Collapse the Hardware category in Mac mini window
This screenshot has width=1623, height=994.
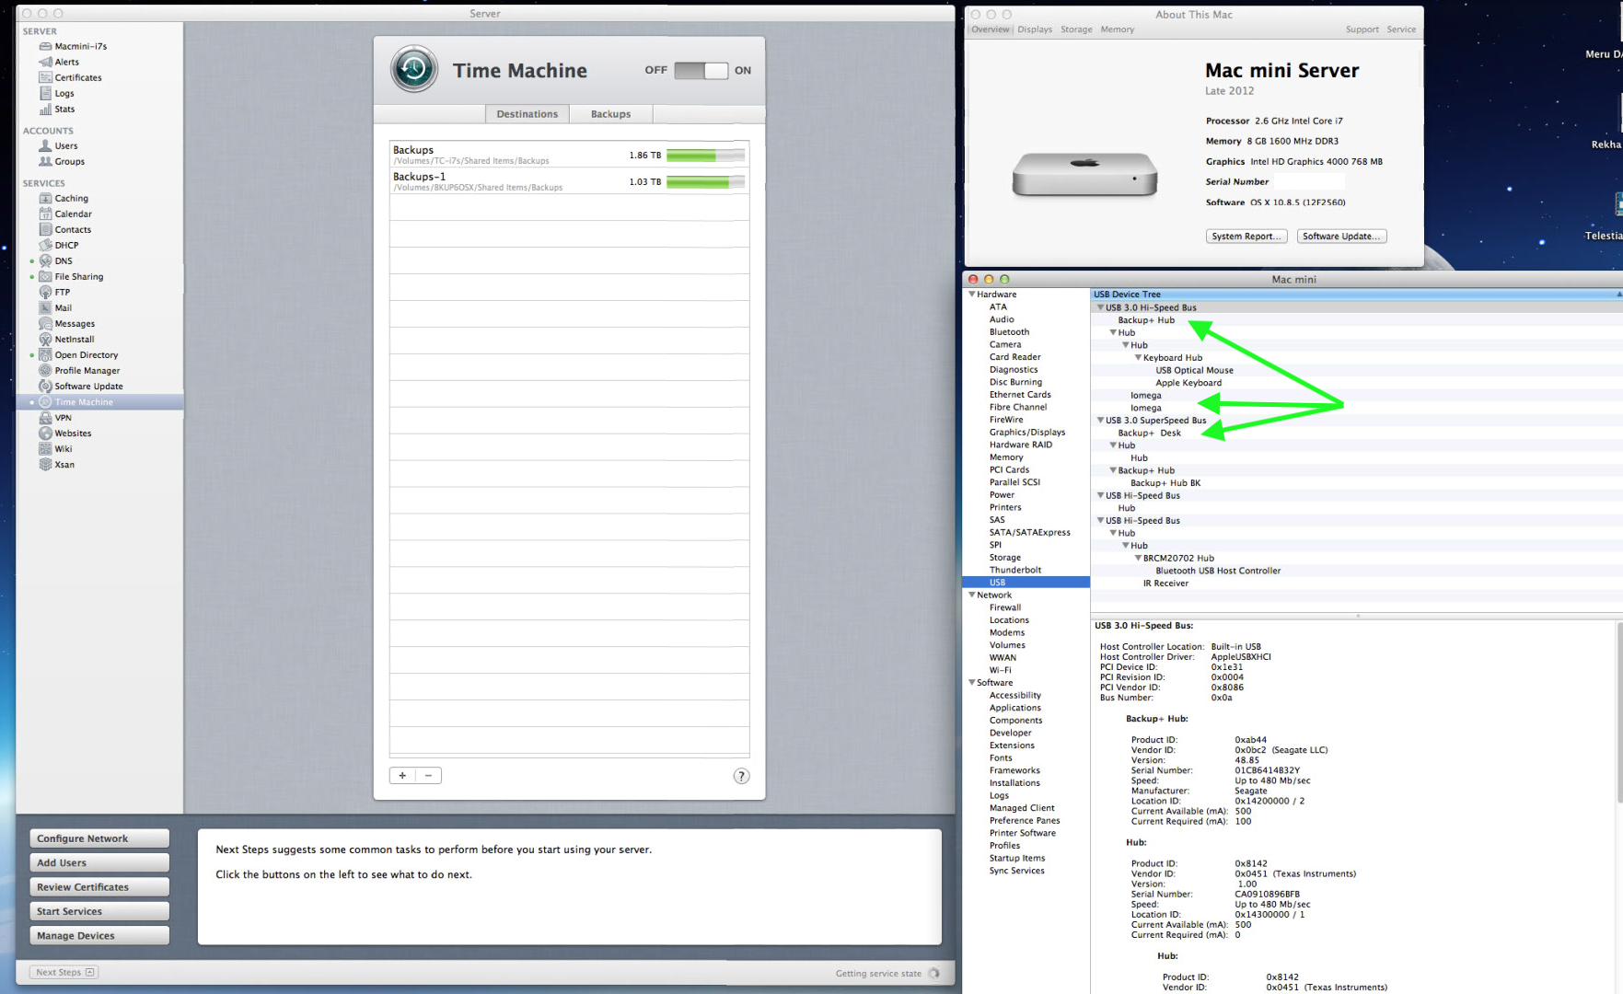pyautogui.click(x=971, y=295)
